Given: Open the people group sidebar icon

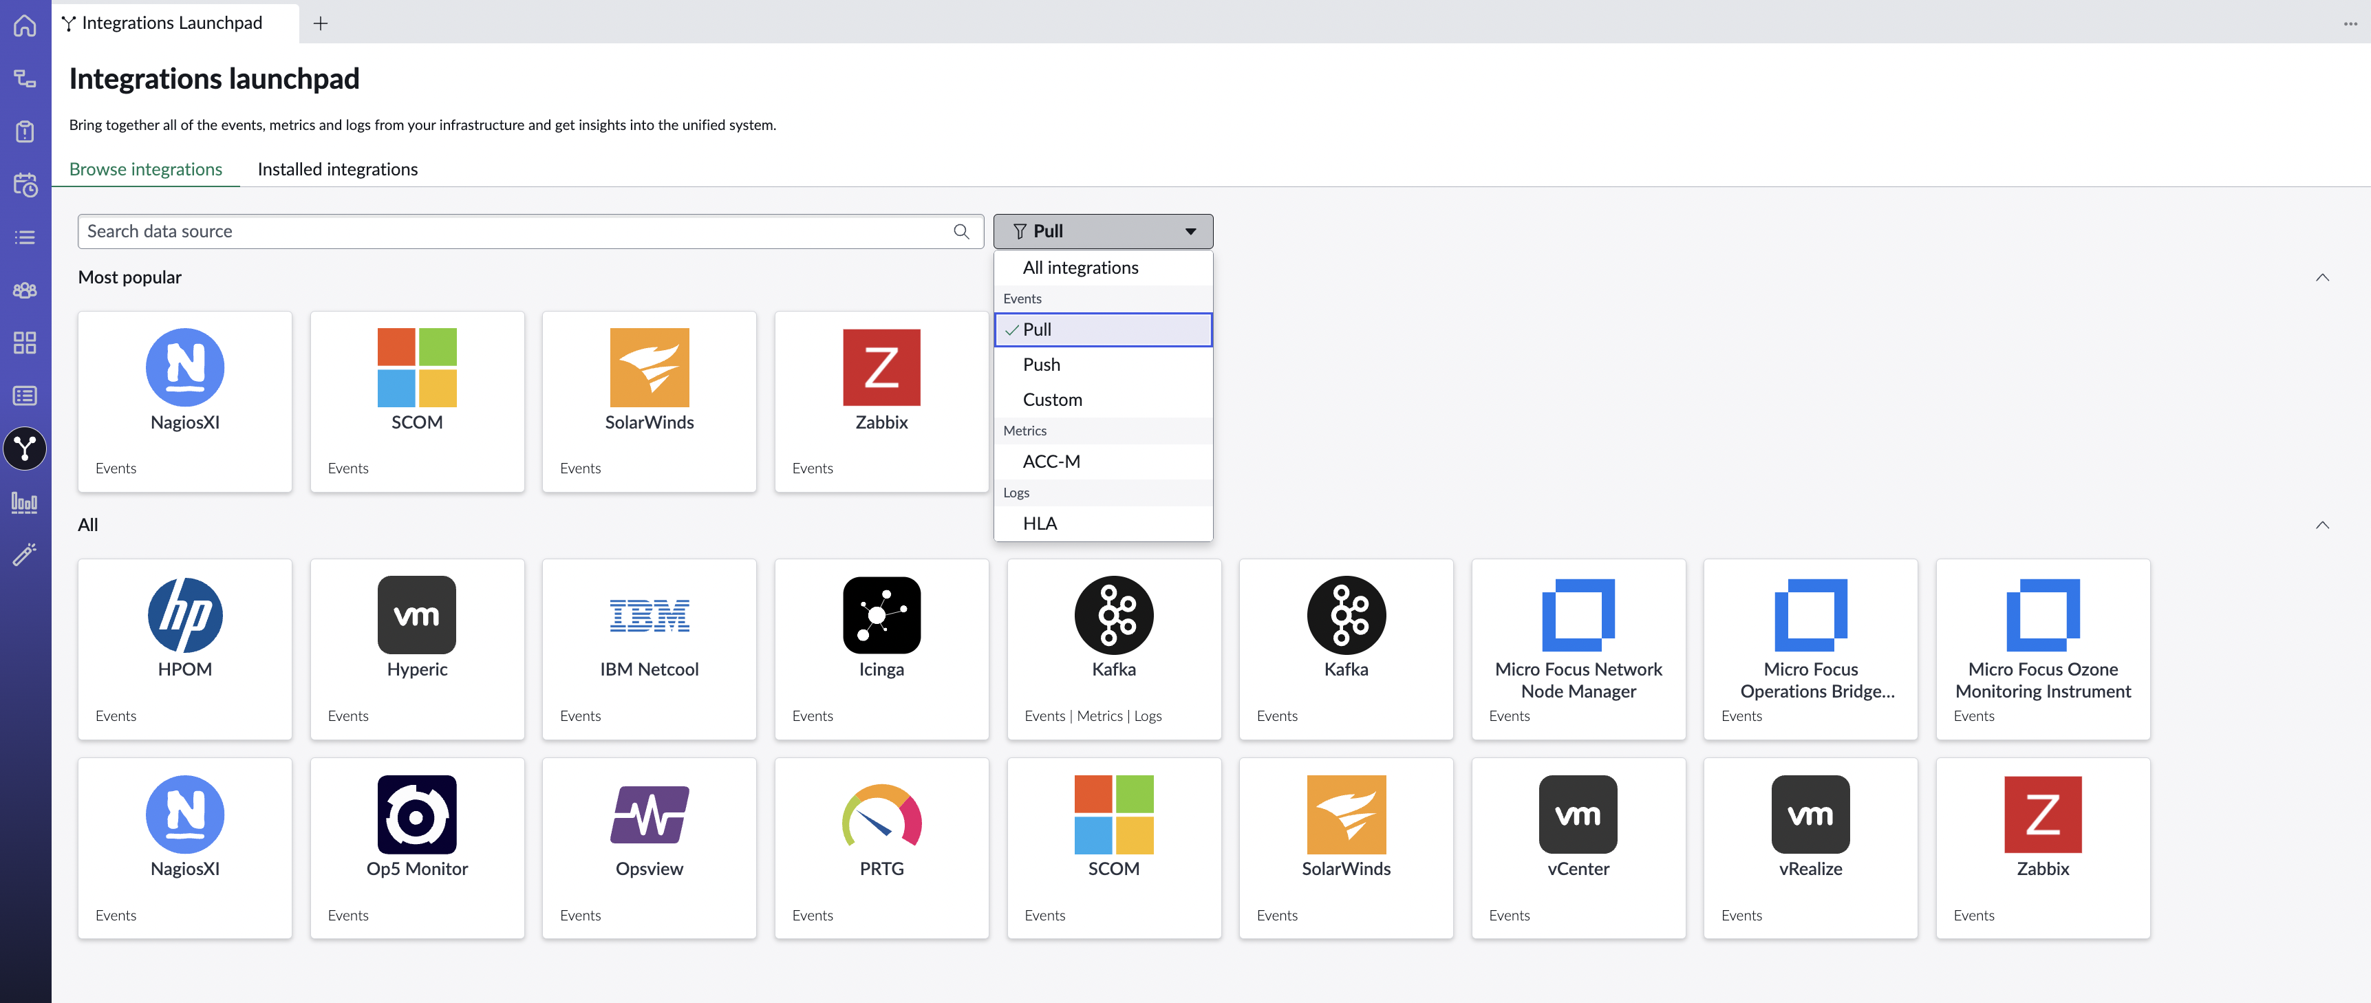Looking at the screenshot, I should (25, 290).
